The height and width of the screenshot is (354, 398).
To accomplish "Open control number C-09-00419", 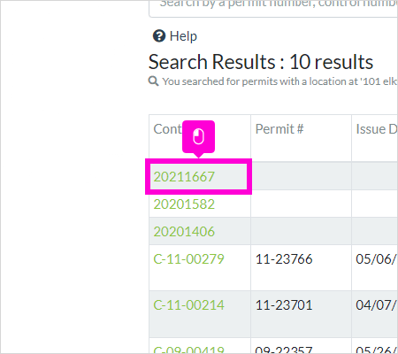I will point(188,350).
